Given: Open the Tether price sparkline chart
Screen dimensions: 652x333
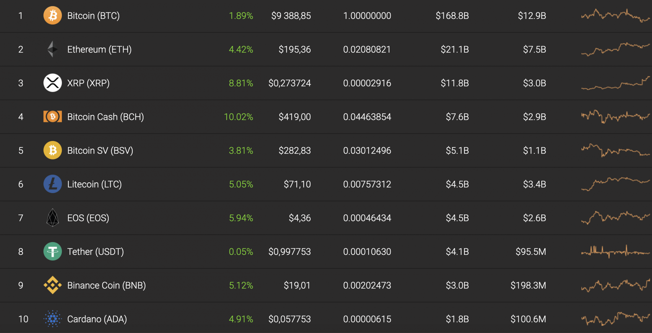Looking at the screenshot, I should (x=615, y=251).
